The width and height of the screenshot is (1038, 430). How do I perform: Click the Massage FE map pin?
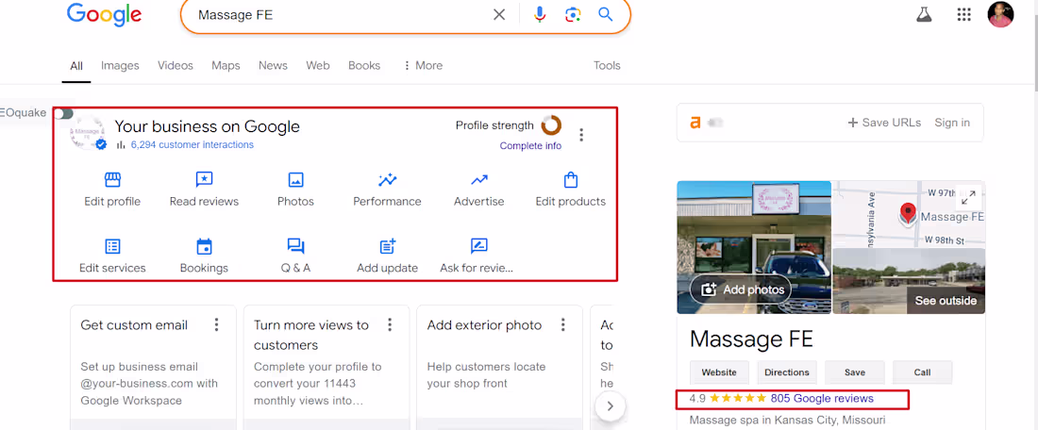tap(908, 214)
